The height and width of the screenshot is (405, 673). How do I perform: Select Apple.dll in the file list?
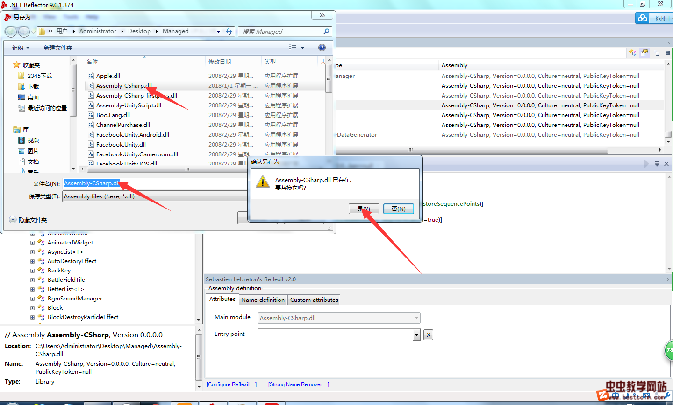click(x=108, y=76)
